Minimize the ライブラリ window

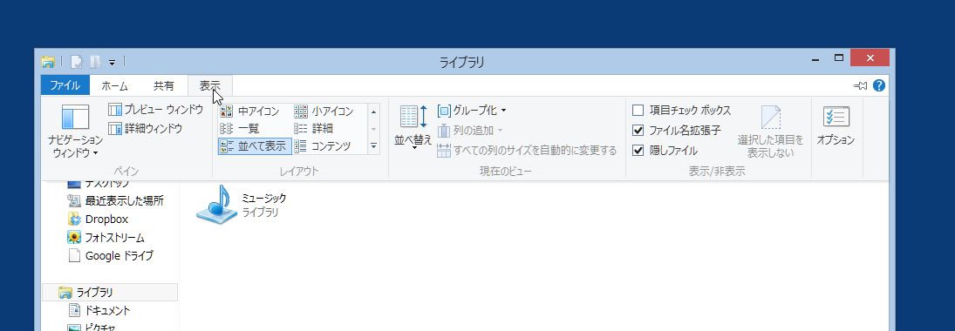(x=815, y=59)
